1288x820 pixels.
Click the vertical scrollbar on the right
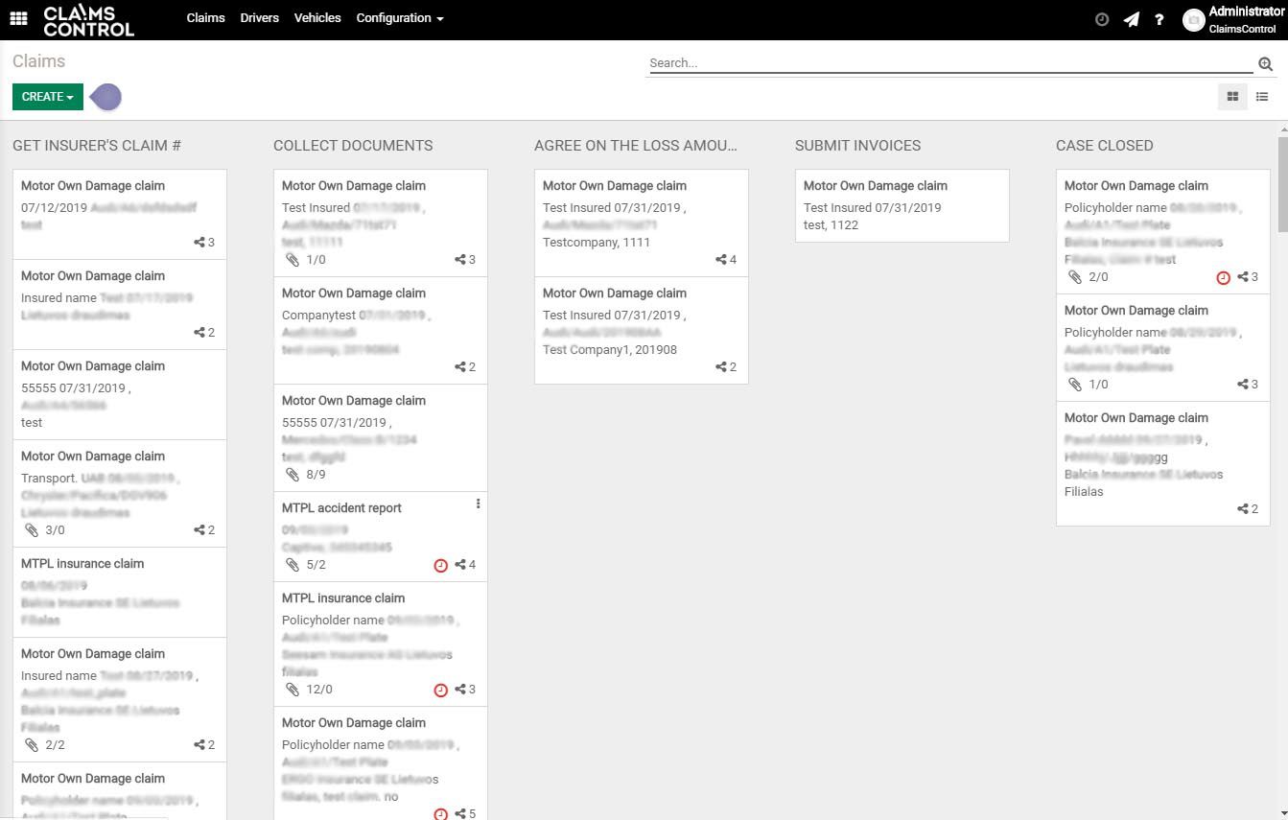pos(1282,182)
